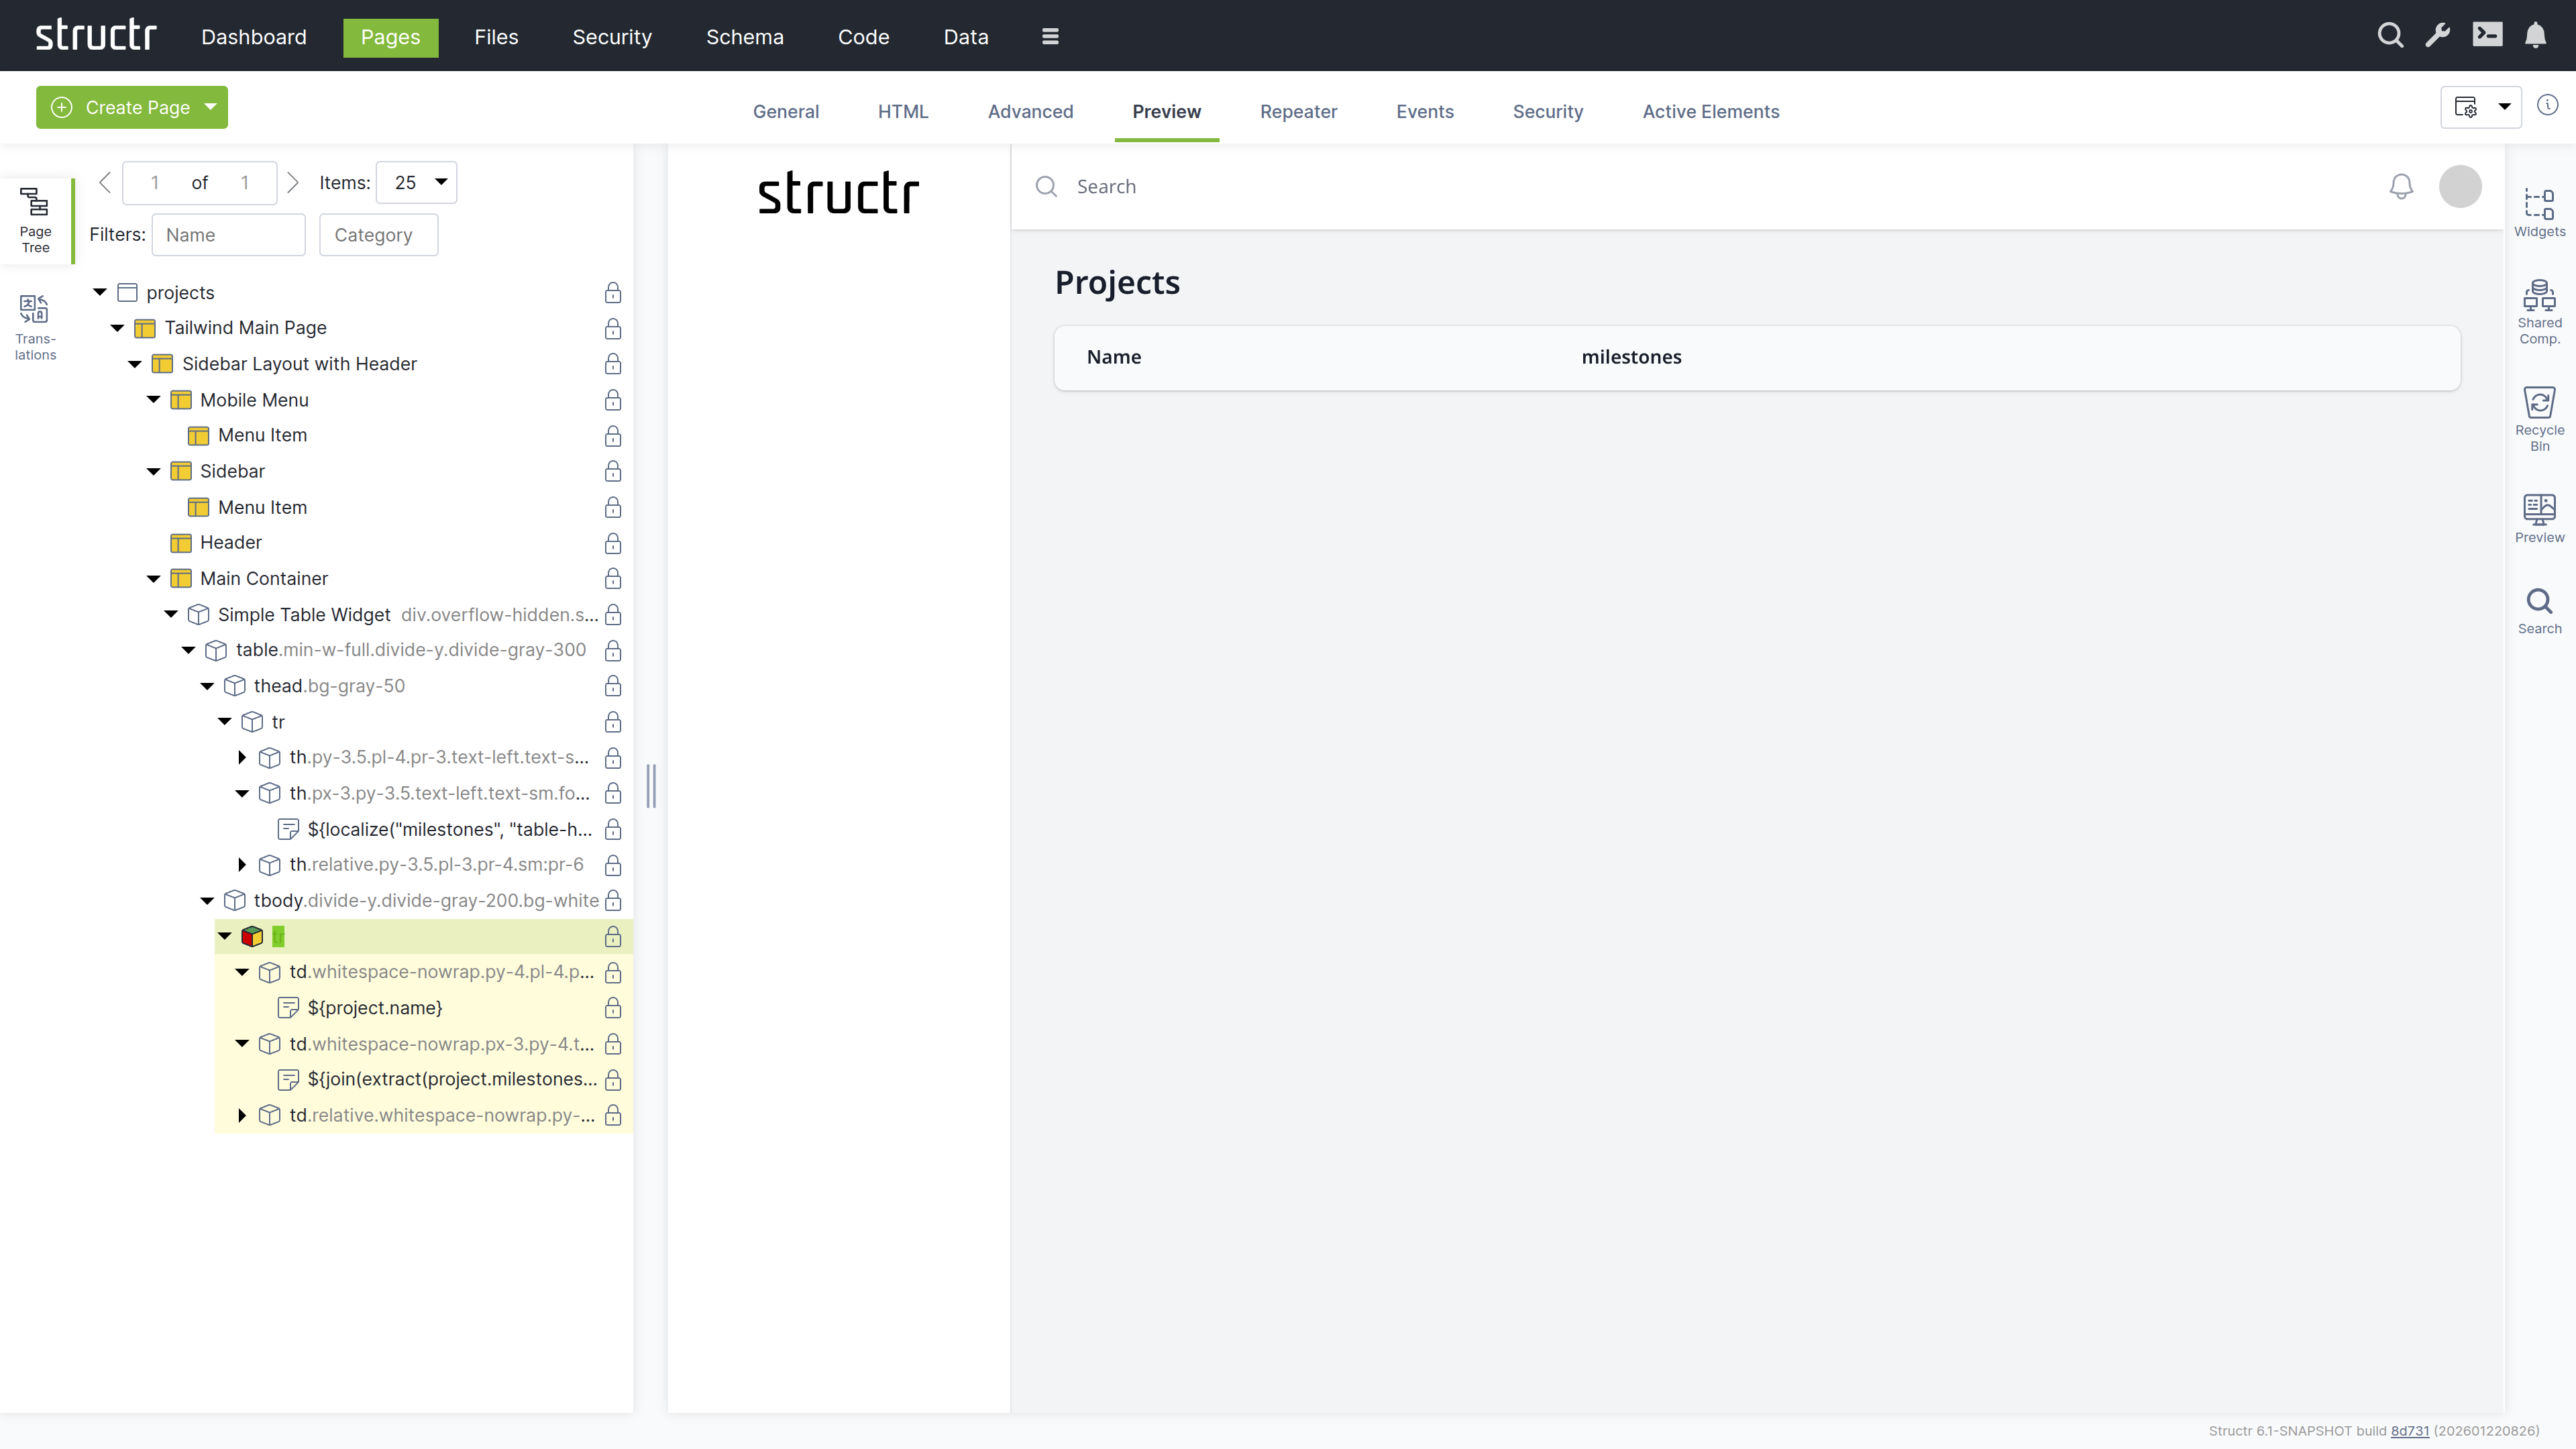The image size is (2576, 1449).
Task: Toggle lock icon for Header element
Action: pos(613,543)
